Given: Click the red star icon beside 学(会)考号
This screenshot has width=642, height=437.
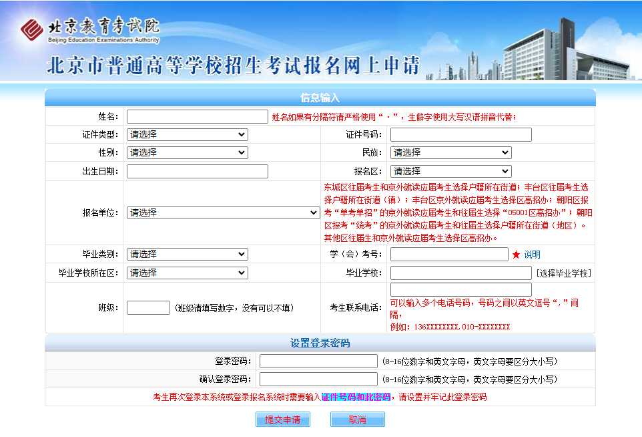Looking at the screenshot, I should [516, 255].
